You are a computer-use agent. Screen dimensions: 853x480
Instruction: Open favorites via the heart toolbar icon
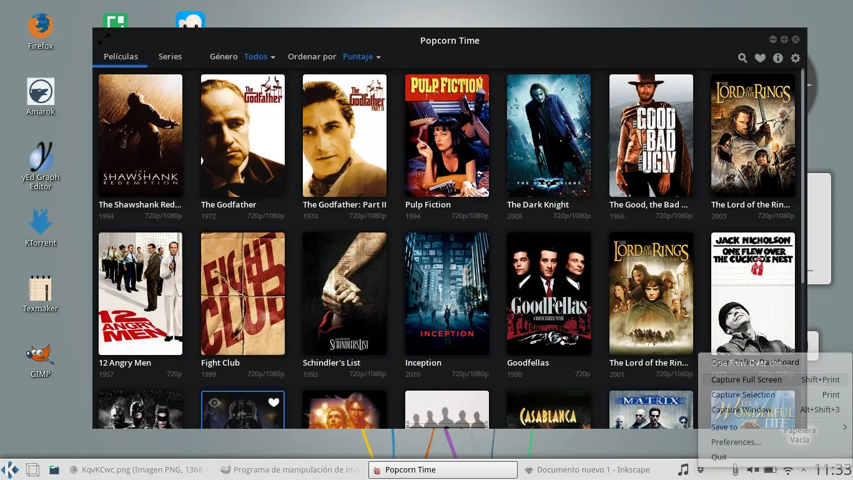pyautogui.click(x=760, y=58)
